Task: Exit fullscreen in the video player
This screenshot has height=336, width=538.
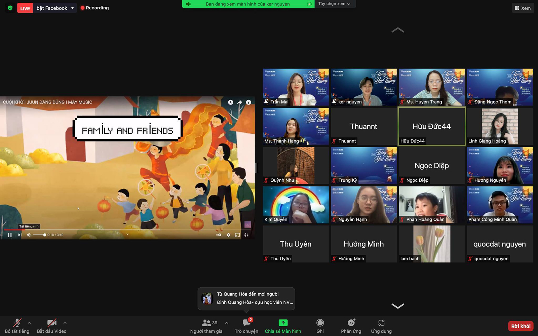Action: (246, 235)
